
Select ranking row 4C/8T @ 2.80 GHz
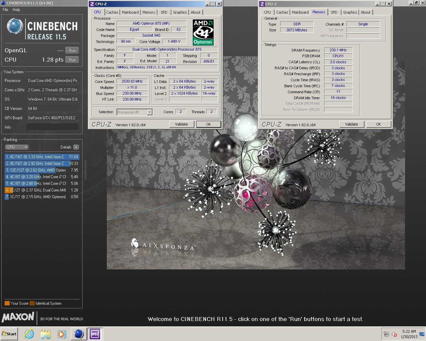pyautogui.click(x=42, y=183)
